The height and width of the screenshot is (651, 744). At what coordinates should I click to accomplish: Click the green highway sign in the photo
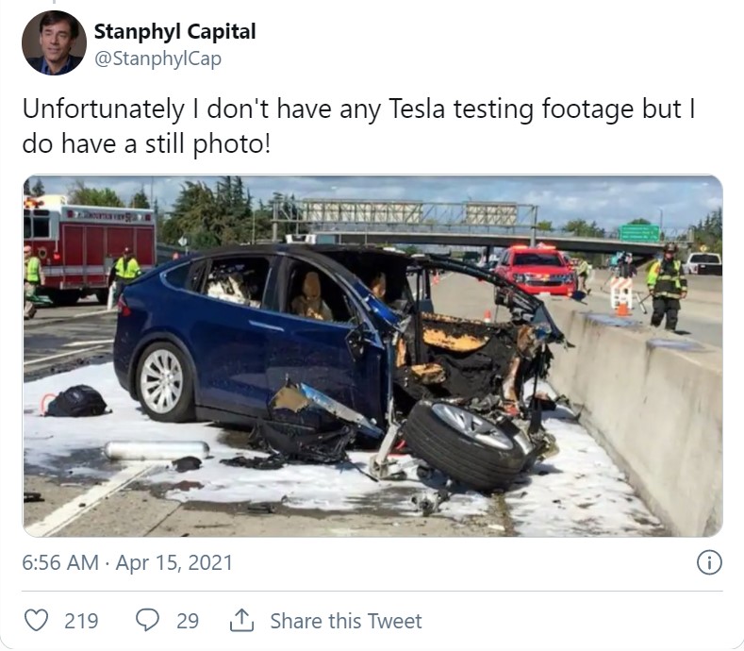click(x=638, y=233)
